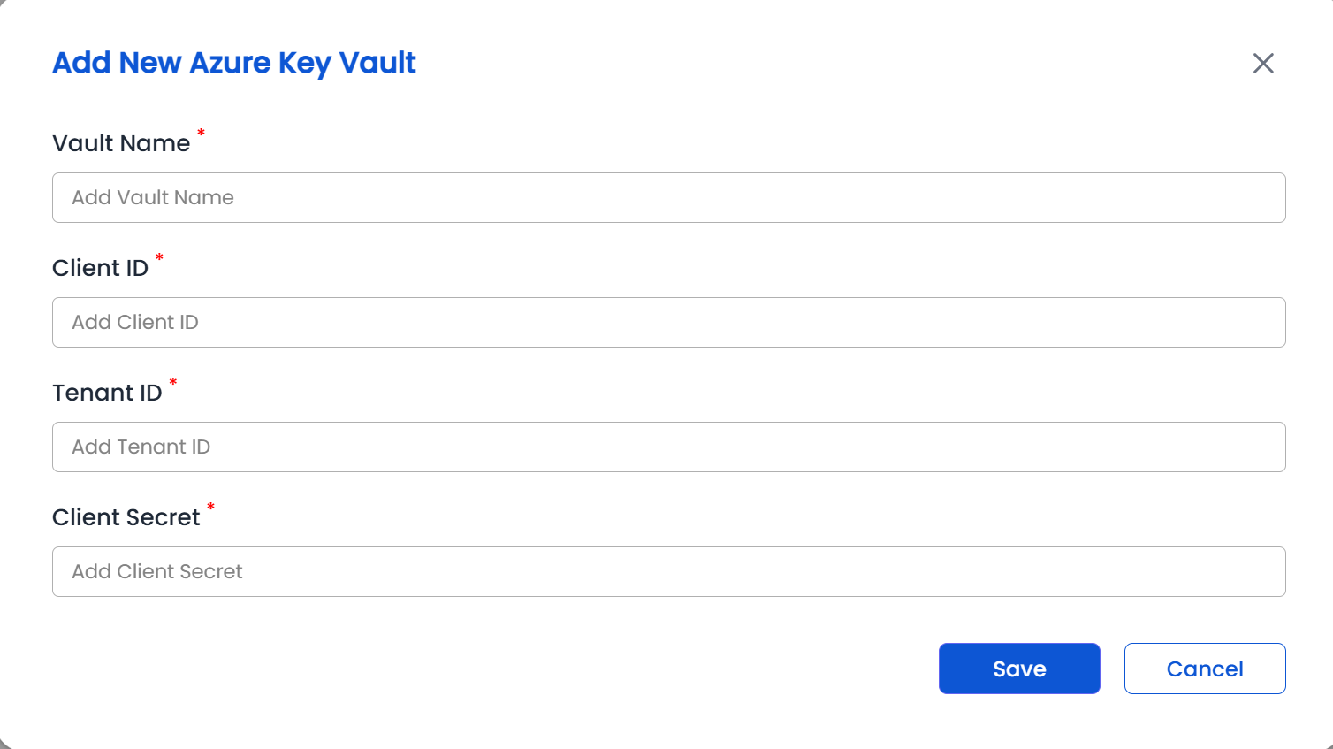The width and height of the screenshot is (1333, 749).
Task: Click the Client ID label
Action: (100, 267)
